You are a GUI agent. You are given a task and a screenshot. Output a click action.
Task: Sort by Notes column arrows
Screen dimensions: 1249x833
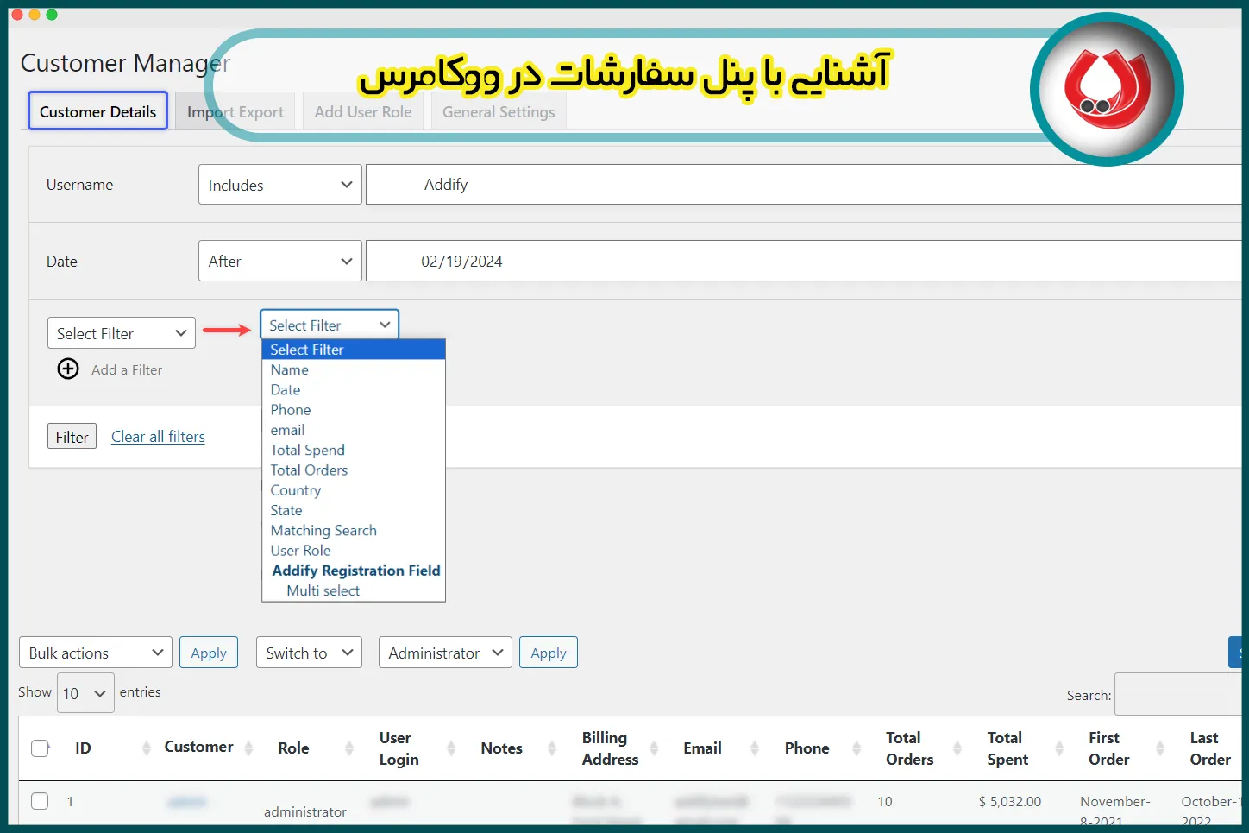552,748
